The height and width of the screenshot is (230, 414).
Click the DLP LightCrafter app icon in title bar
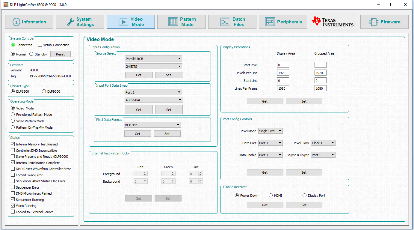pyautogui.click(x=6, y=4)
